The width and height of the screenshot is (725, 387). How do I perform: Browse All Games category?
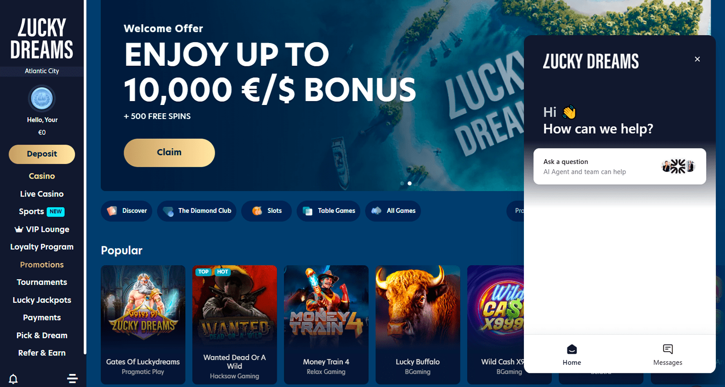click(x=393, y=211)
